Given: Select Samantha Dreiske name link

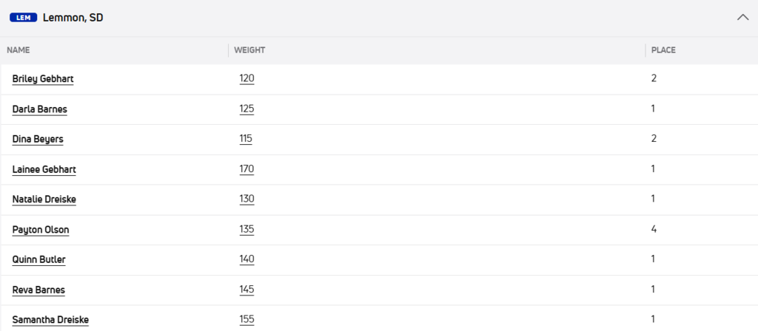Looking at the screenshot, I should (48, 320).
